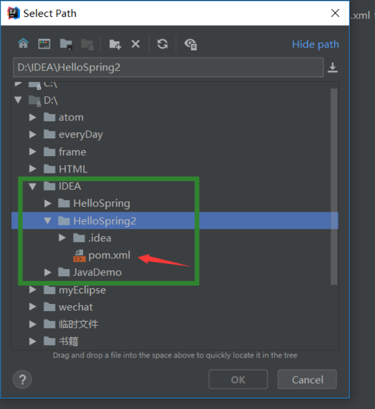
Task: Select the frame folder name
Action: click(x=72, y=152)
